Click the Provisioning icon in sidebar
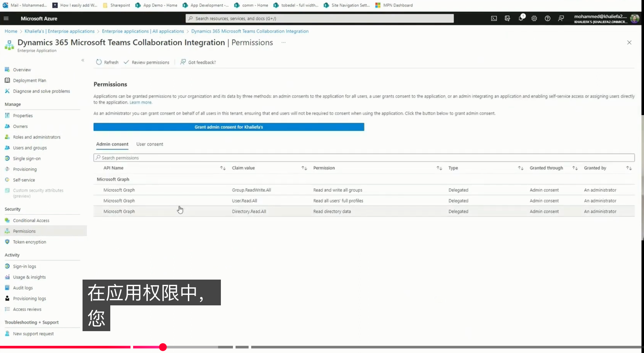644x353 pixels. point(7,169)
